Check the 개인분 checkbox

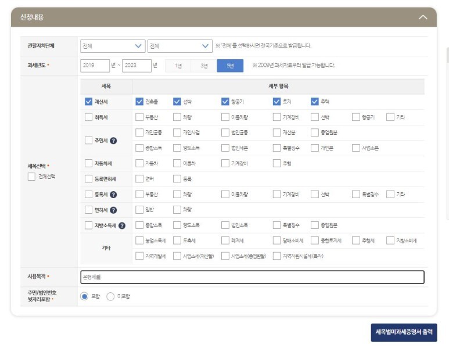[314, 148]
